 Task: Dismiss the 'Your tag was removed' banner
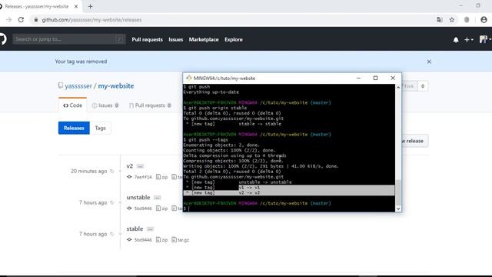point(429,62)
